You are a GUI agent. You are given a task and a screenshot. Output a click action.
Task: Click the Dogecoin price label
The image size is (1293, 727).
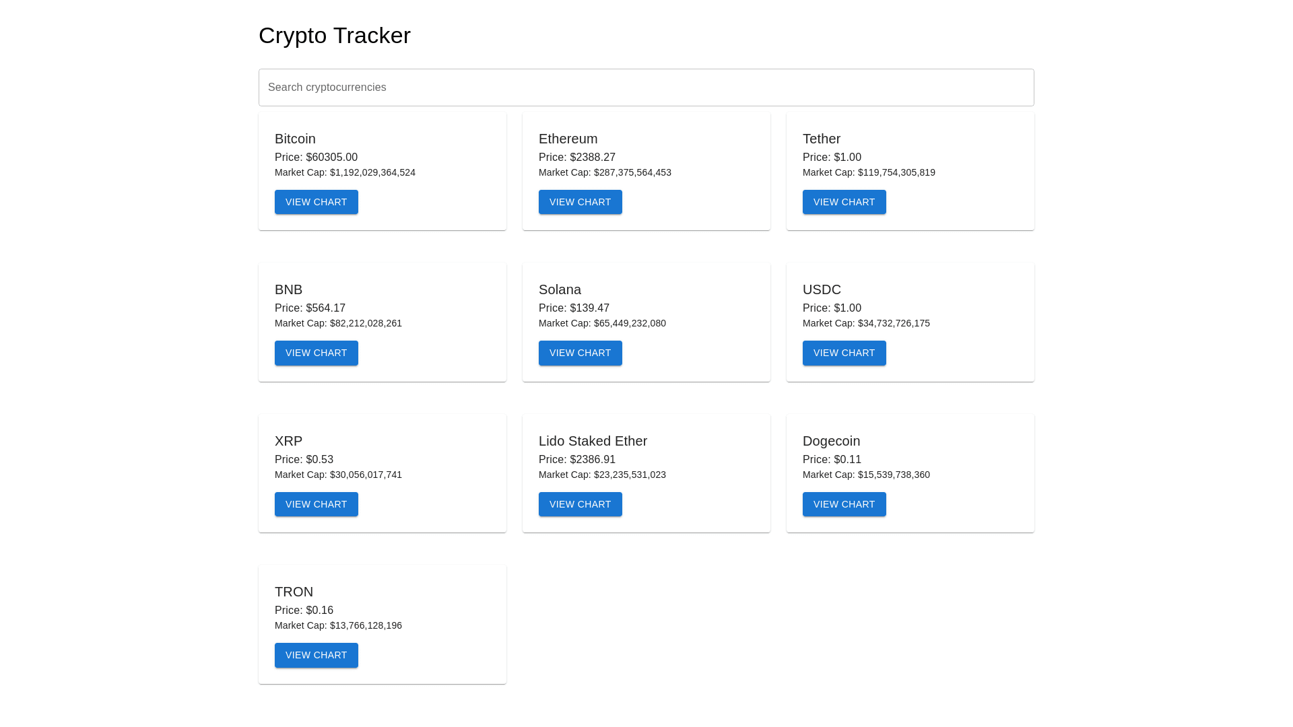pyautogui.click(x=832, y=459)
